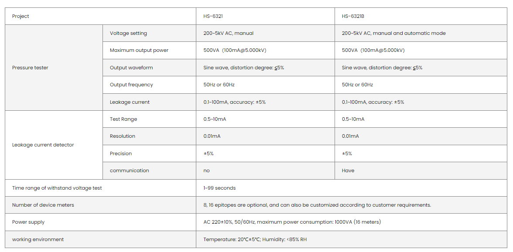Click the '1-99 seconds' value
This screenshot has width=513, height=252.
coord(219,188)
